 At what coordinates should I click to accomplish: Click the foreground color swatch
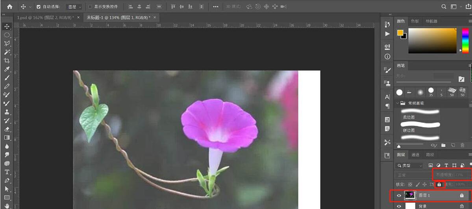coord(400,33)
